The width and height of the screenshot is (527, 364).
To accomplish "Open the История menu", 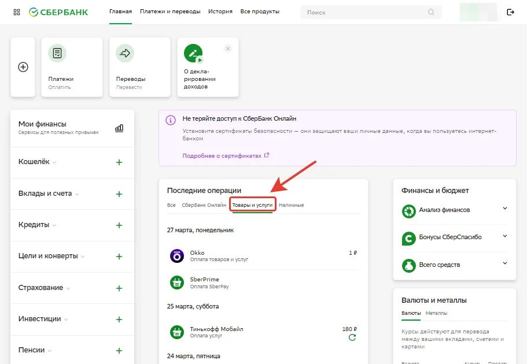I will pos(220,12).
